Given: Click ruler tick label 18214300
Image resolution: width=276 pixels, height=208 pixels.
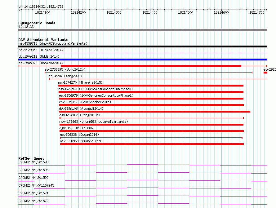Looking at the screenshot, I should pos(114,12).
